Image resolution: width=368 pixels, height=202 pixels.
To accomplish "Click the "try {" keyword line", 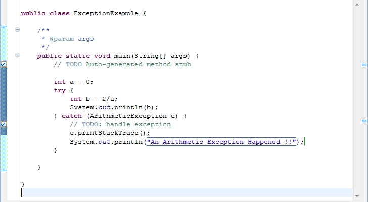I will click(x=64, y=91).
